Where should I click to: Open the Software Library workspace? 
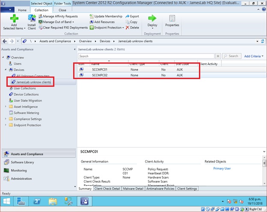click(x=39, y=162)
